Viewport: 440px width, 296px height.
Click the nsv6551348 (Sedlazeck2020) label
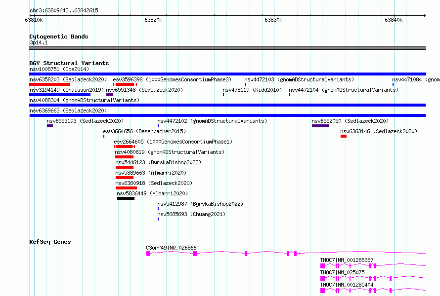tap(144, 90)
